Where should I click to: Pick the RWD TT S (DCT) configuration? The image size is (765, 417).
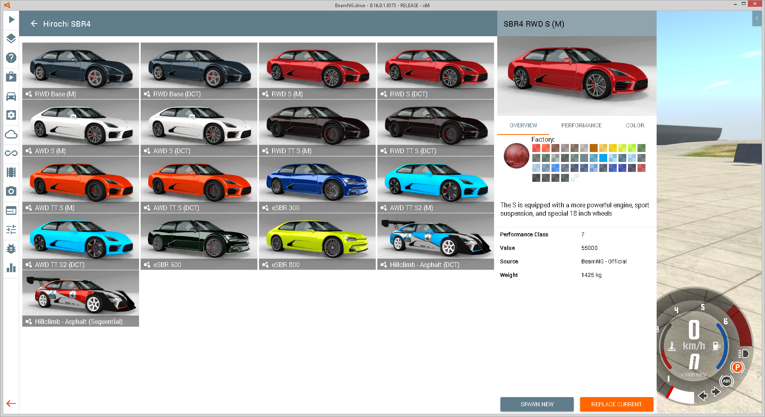point(435,128)
